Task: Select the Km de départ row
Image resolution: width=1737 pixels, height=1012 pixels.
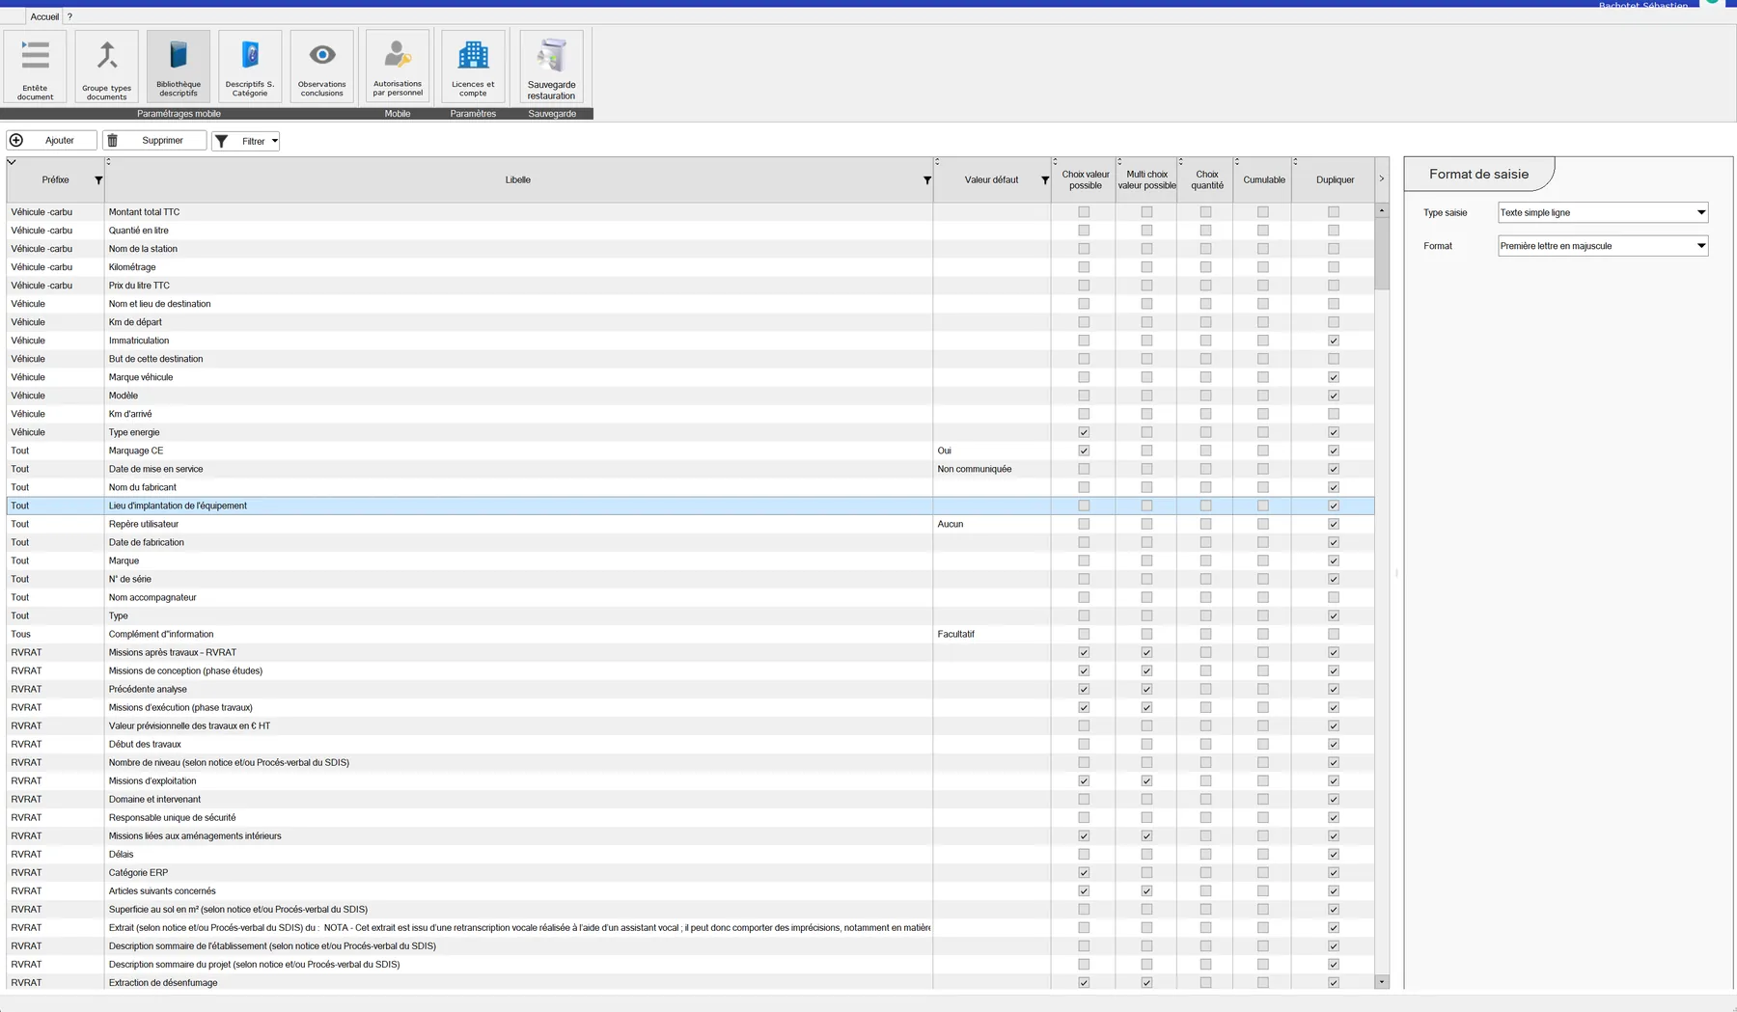Action: [691, 322]
